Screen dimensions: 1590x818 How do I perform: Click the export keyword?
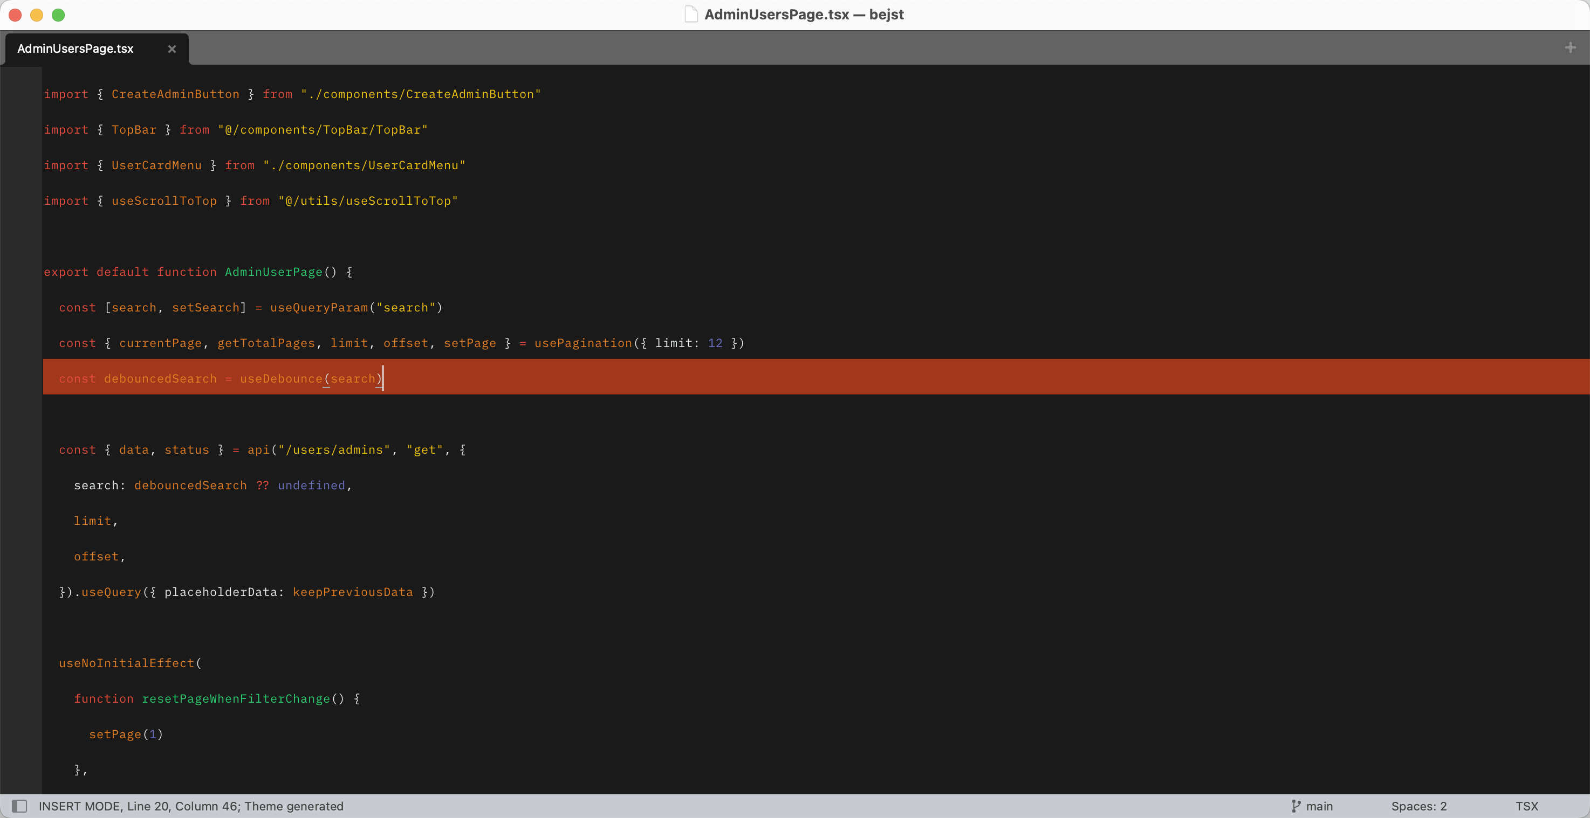click(x=66, y=272)
